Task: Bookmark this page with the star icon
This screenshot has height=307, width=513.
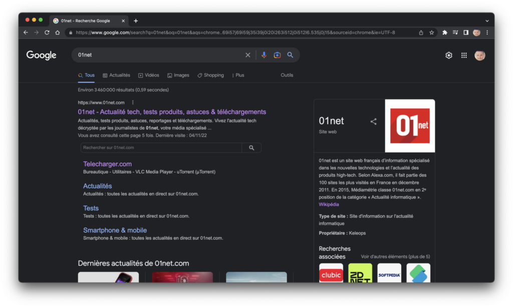Action: 431,33
